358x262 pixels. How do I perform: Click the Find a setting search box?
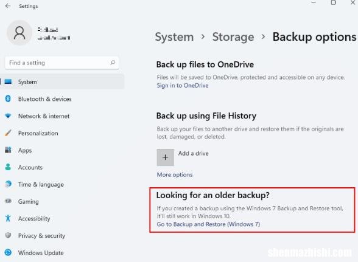(x=62, y=63)
